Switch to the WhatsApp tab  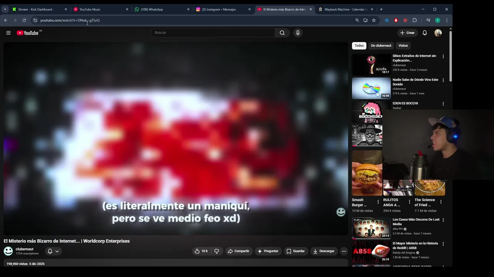(162, 9)
